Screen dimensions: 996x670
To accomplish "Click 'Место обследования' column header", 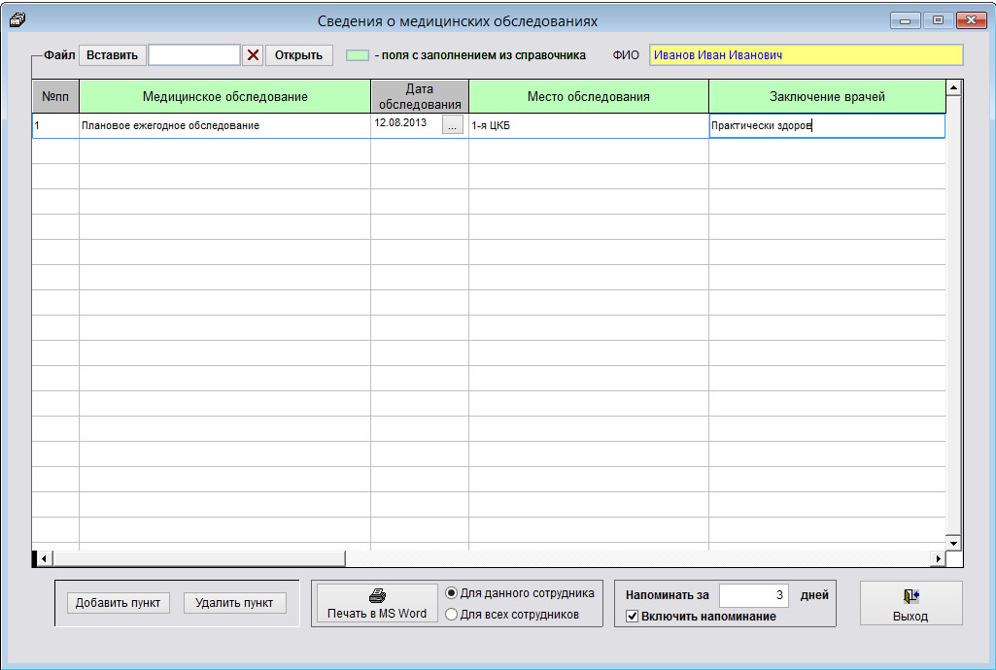I will pos(588,97).
